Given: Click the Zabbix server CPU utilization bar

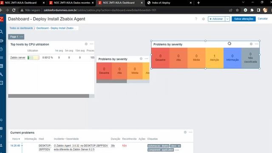Looking at the screenshot, I should pyautogui.click(x=33, y=58).
